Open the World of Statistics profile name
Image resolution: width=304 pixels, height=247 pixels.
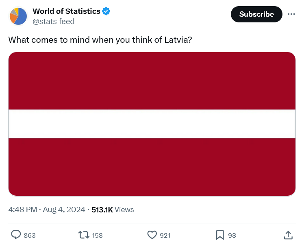click(66, 11)
